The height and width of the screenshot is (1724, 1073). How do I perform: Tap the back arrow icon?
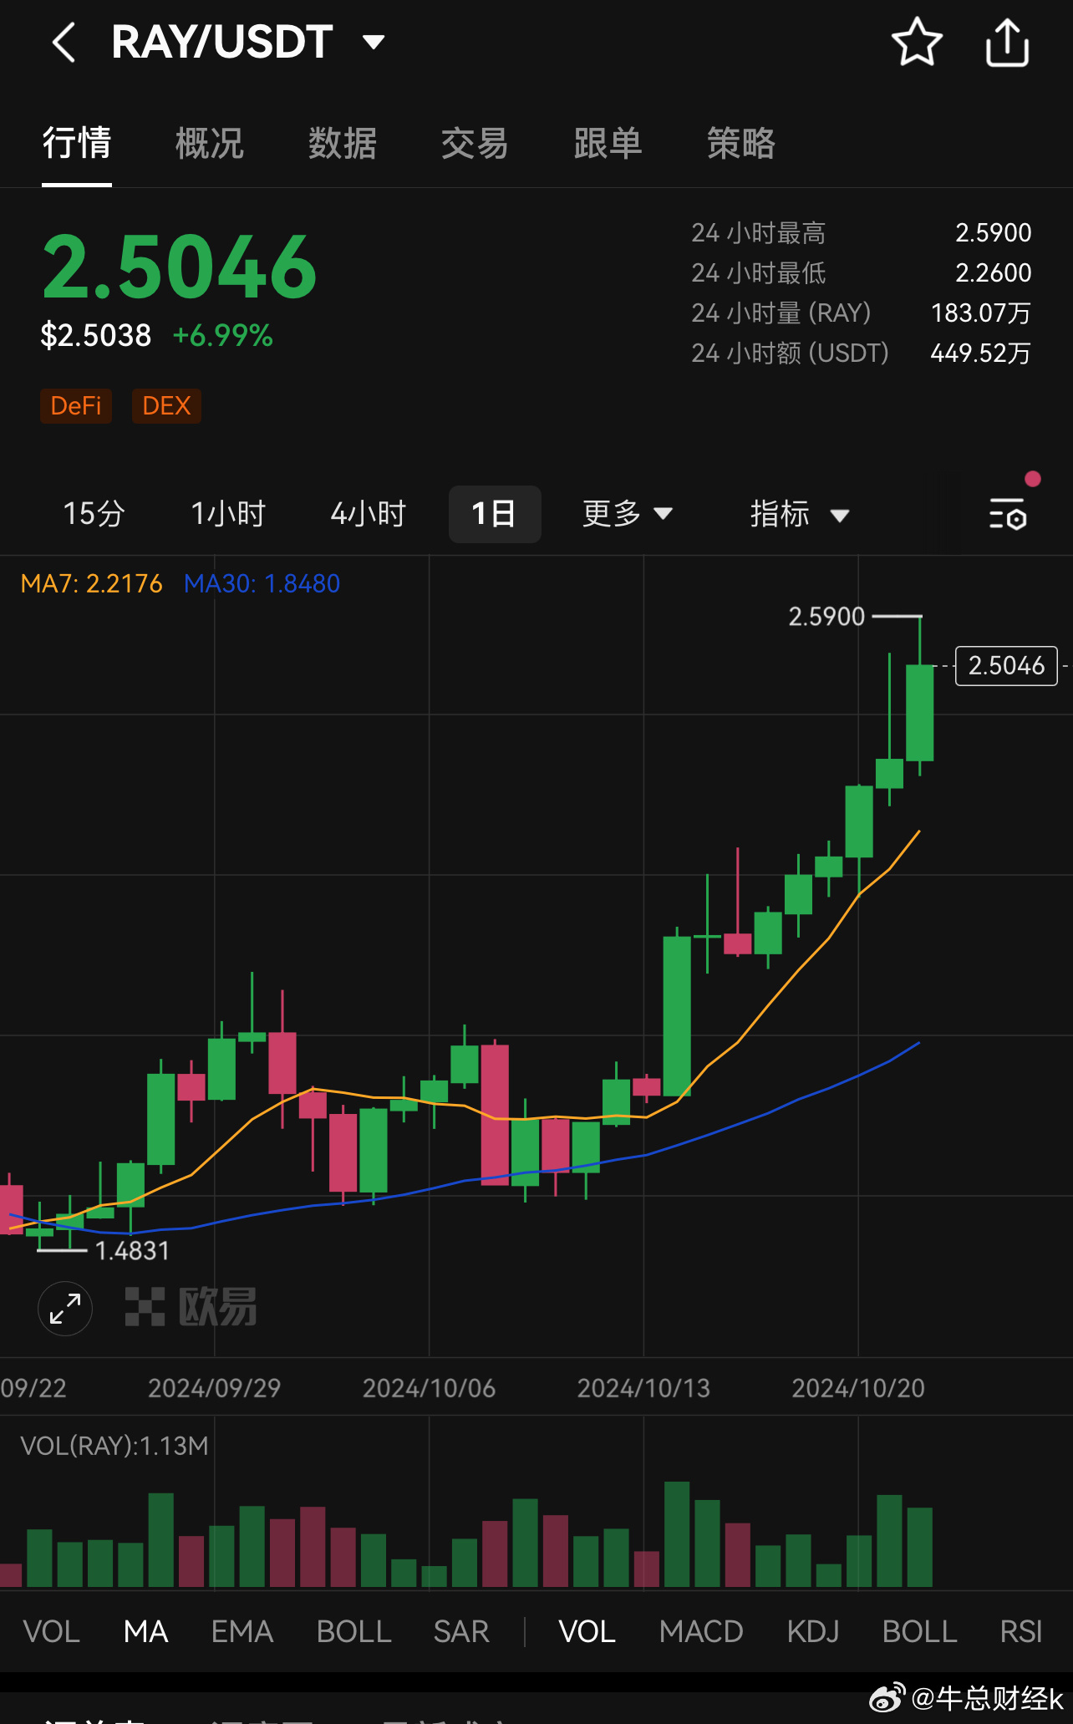click(x=64, y=43)
